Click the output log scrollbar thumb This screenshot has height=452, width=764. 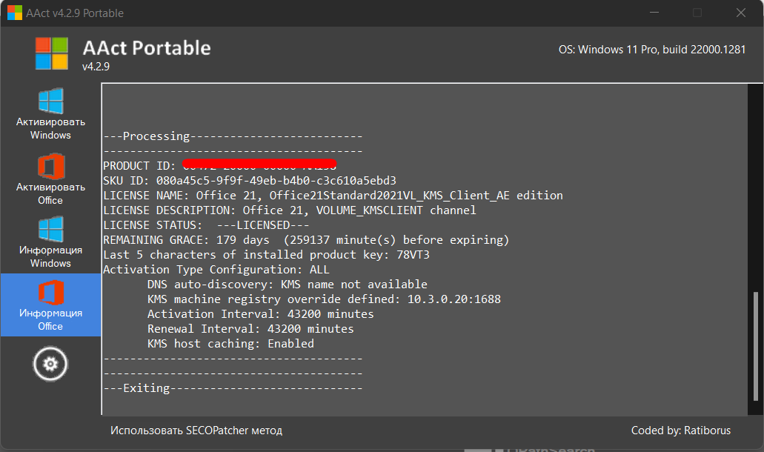coord(756,346)
